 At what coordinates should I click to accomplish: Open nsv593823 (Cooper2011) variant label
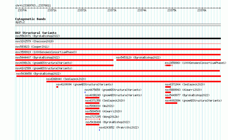tap(32, 47)
